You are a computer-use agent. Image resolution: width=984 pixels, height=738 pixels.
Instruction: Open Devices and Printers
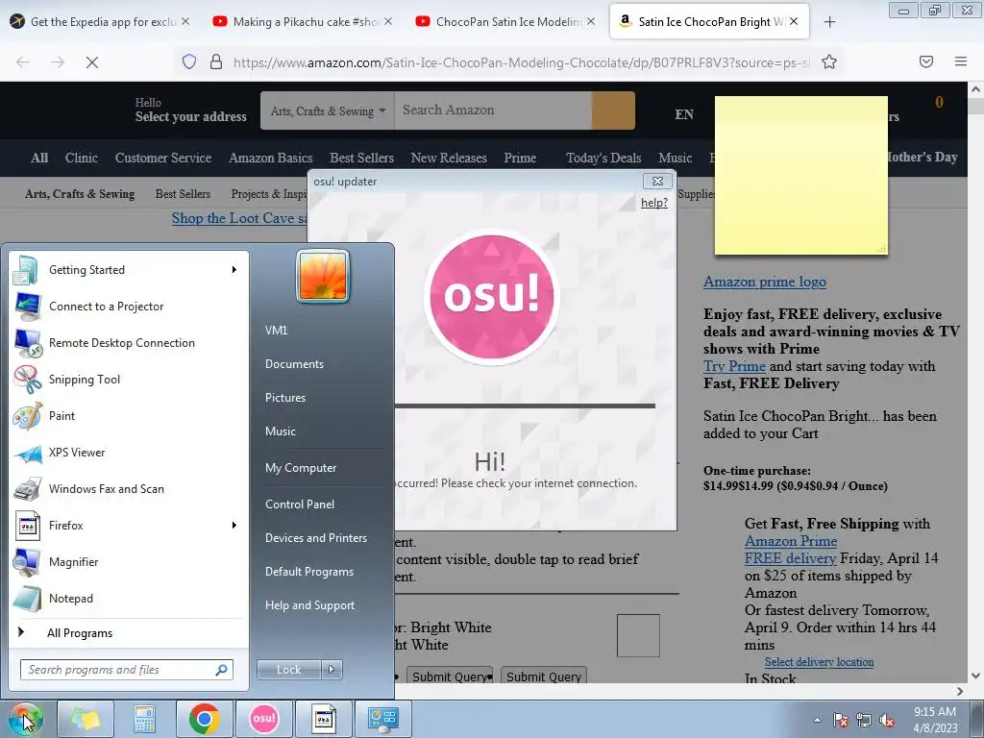315,538
